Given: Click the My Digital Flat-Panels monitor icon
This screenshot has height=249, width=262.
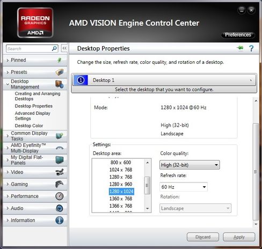Looking at the screenshot, I should 60,160.
